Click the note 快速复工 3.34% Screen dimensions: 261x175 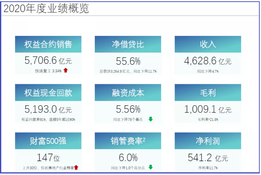click(48, 71)
